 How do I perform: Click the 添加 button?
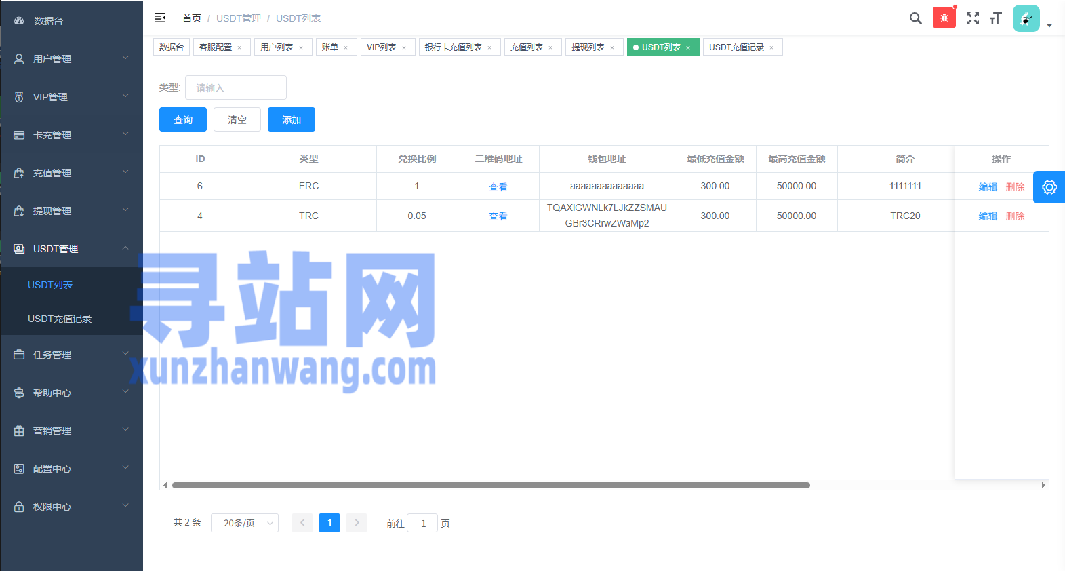(291, 120)
